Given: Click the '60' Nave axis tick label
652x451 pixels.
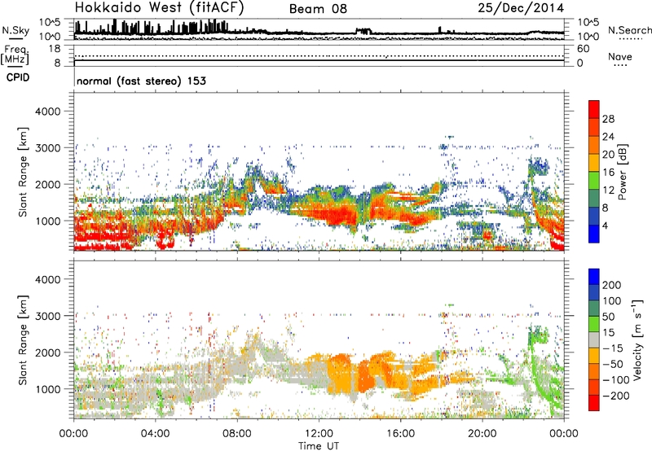Looking at the screenshot, I should tap(583, 49).
